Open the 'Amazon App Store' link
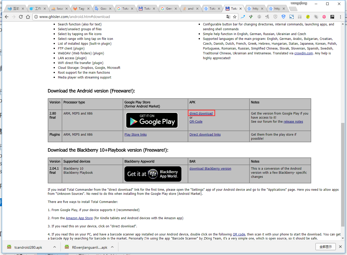The image size is (347, 255). click(79, 218)
